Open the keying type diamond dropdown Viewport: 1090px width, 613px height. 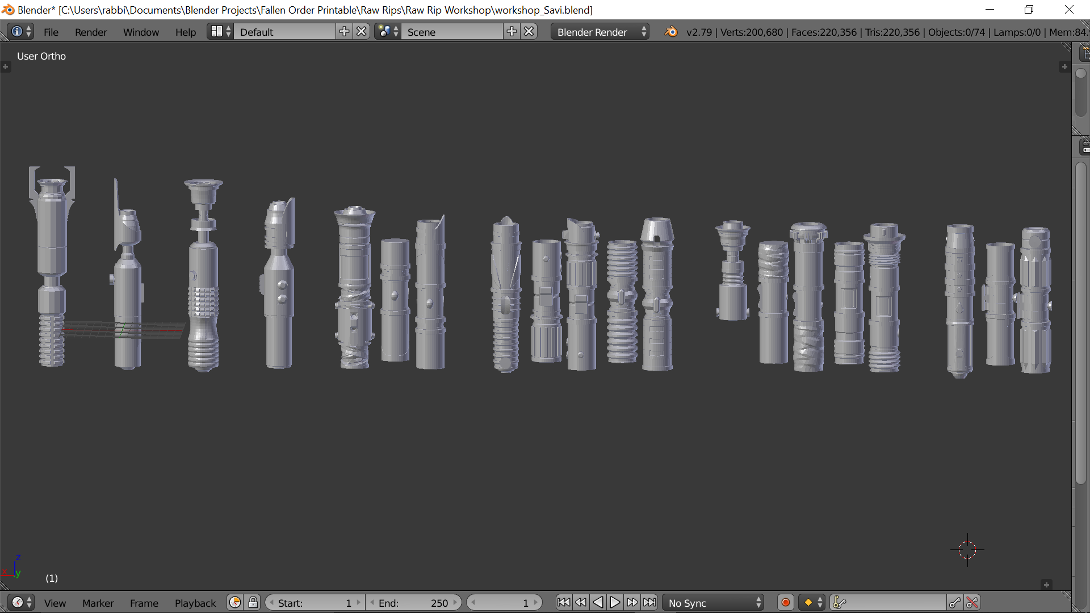tap(812, 602)
